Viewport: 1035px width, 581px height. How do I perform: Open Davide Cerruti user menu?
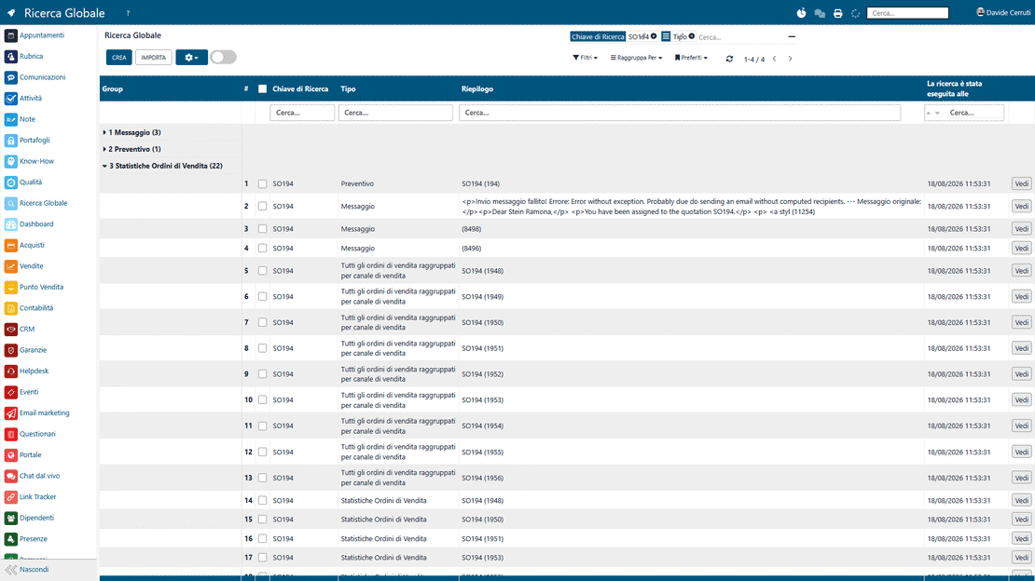click(1003, 12)
